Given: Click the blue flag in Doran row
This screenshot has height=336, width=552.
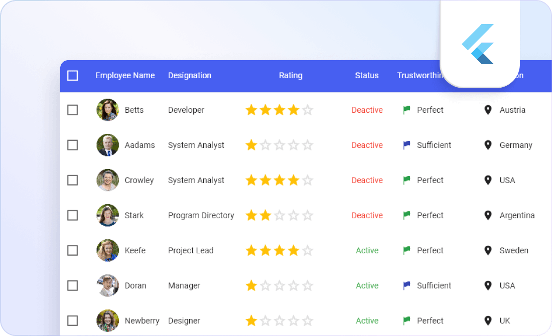Looking at the screenshot, I should pos(406,286).
